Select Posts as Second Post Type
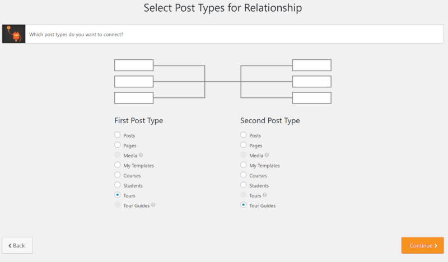448x262 pixels. click(x=244, y=135)
